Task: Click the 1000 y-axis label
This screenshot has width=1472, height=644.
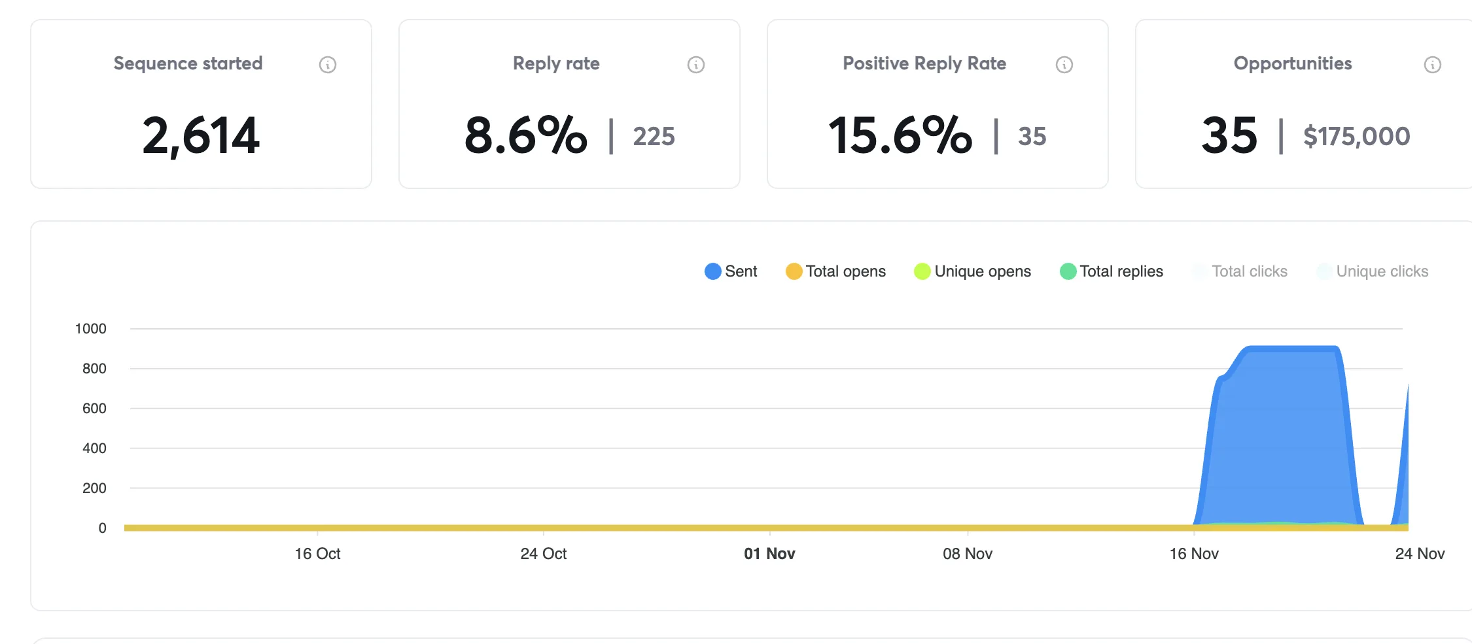Action: click(90, 329)
